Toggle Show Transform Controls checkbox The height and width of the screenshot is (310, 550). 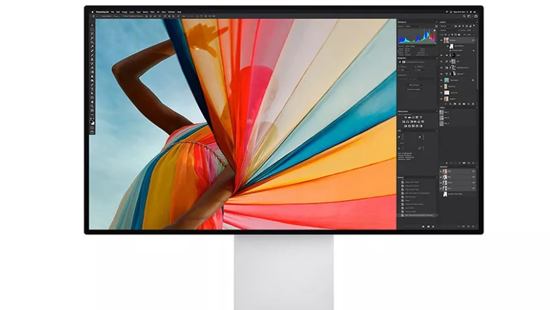pos(123,16)
